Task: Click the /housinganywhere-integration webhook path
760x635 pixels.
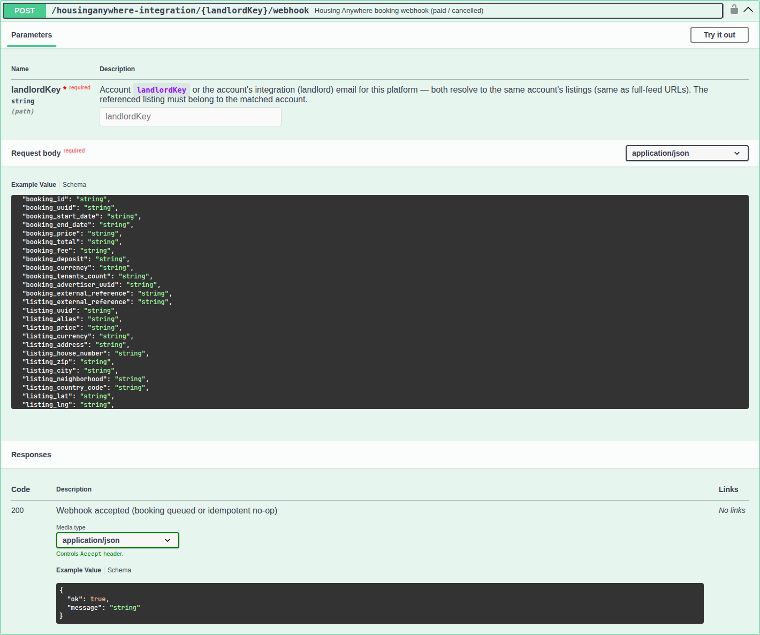Action: [180, 10]
